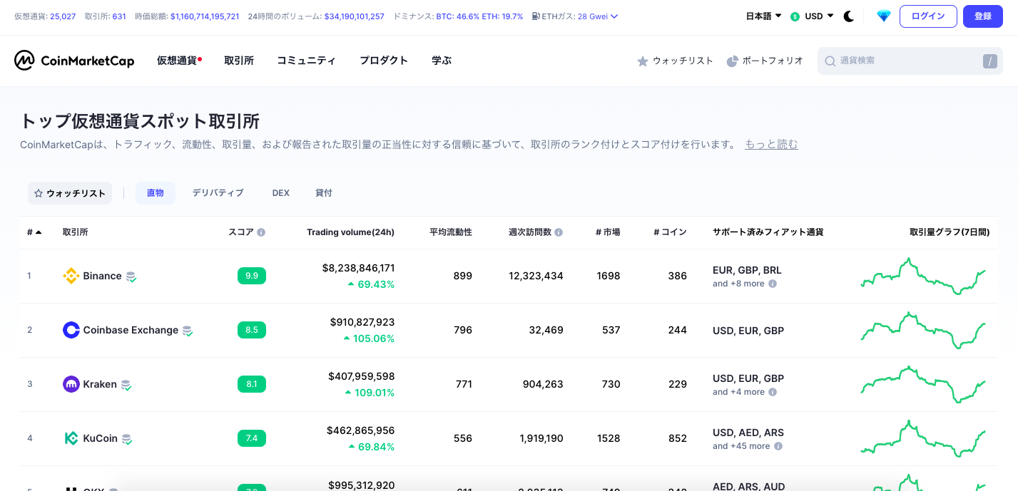Click the star icon beside ウォッチリスト header link

tap(644, 61)
